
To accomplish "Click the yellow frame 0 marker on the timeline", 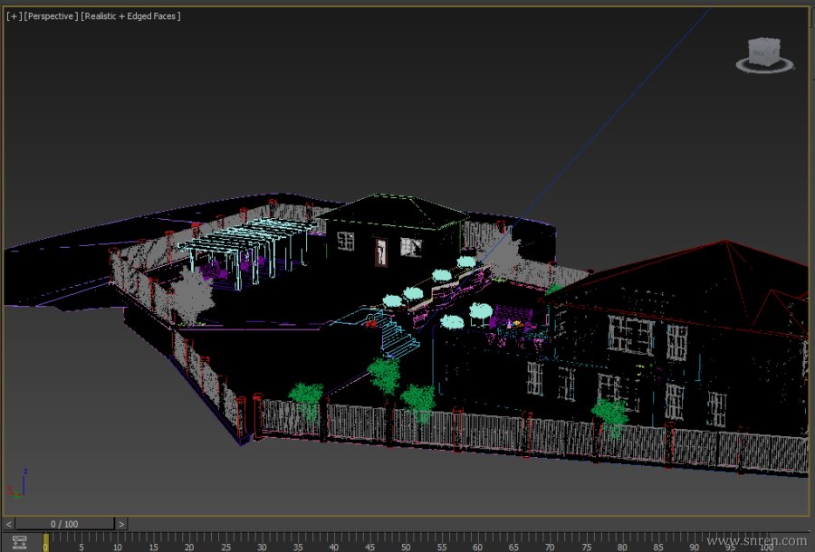I will point(45,541).
